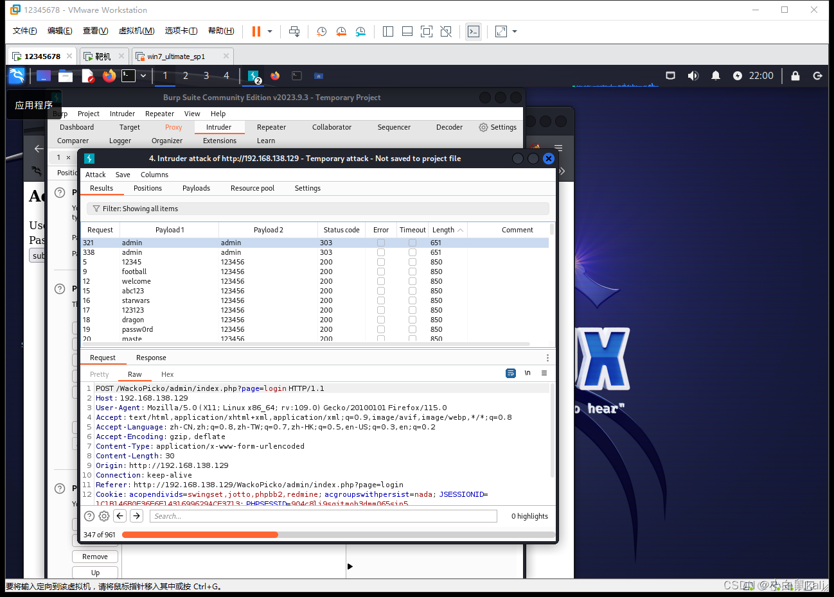Toggle show non-printable characters \n icon
This screenshot has width=834, height=597.
[528, 373]
